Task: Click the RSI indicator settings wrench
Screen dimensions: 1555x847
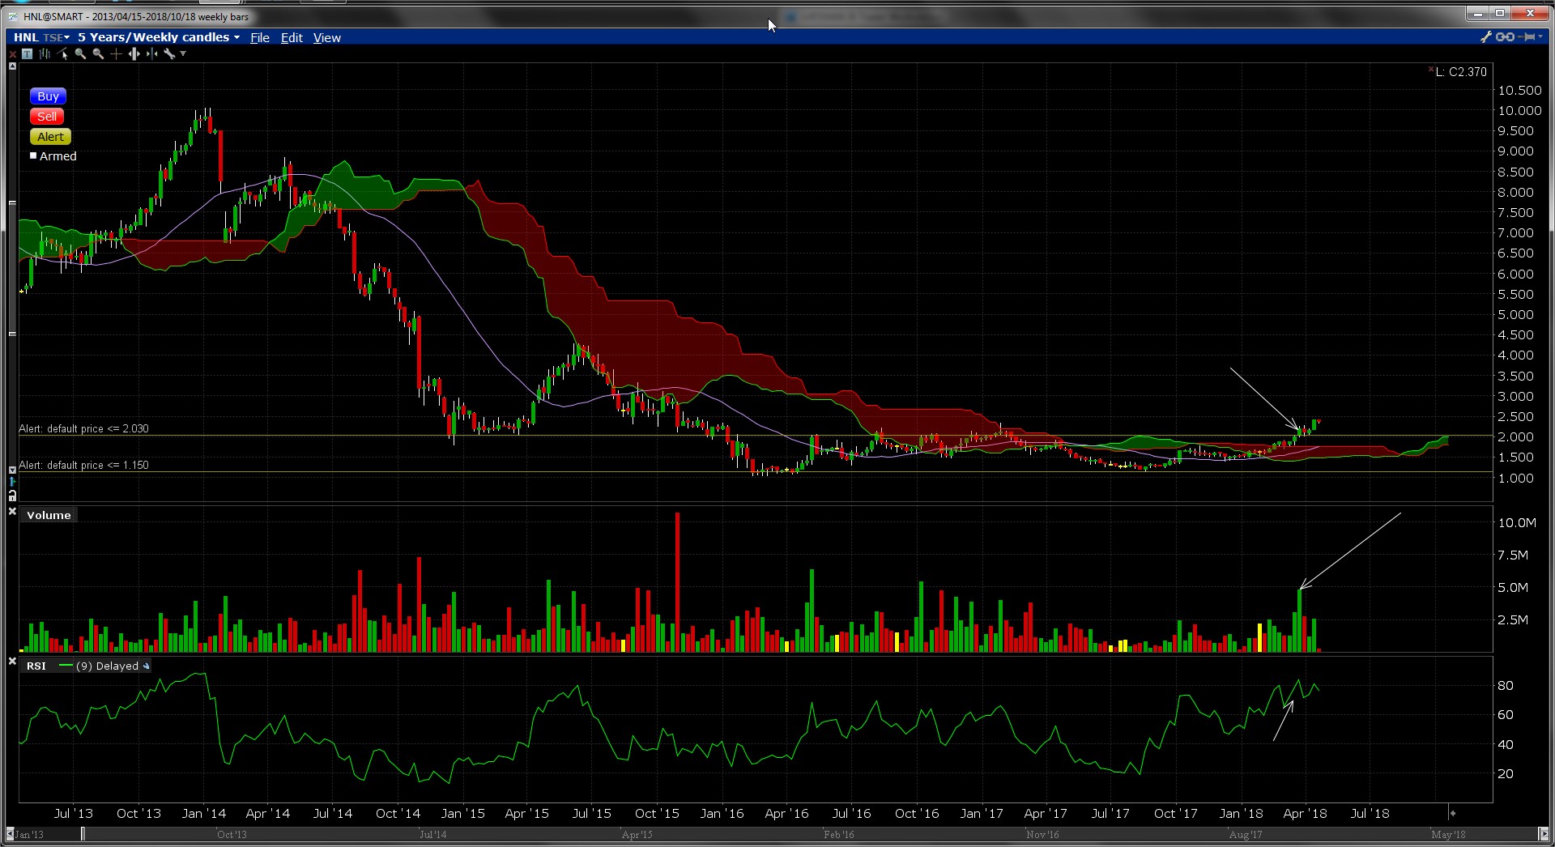Action: [147, 666]
